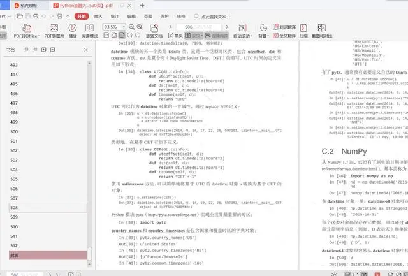Select the 开始 ribbon tab

tap(82, 17)
